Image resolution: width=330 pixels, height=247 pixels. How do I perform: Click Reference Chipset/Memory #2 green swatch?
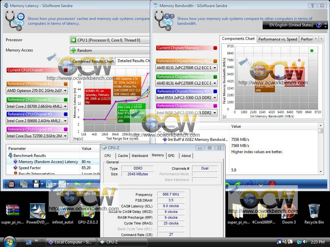click(x=215, y=77)
